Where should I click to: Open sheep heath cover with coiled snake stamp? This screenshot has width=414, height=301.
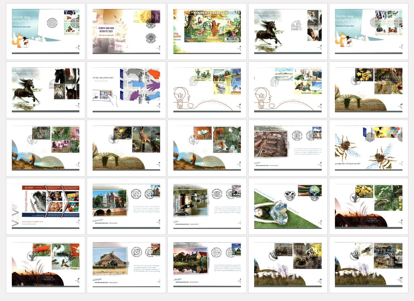tap(288, 265)
